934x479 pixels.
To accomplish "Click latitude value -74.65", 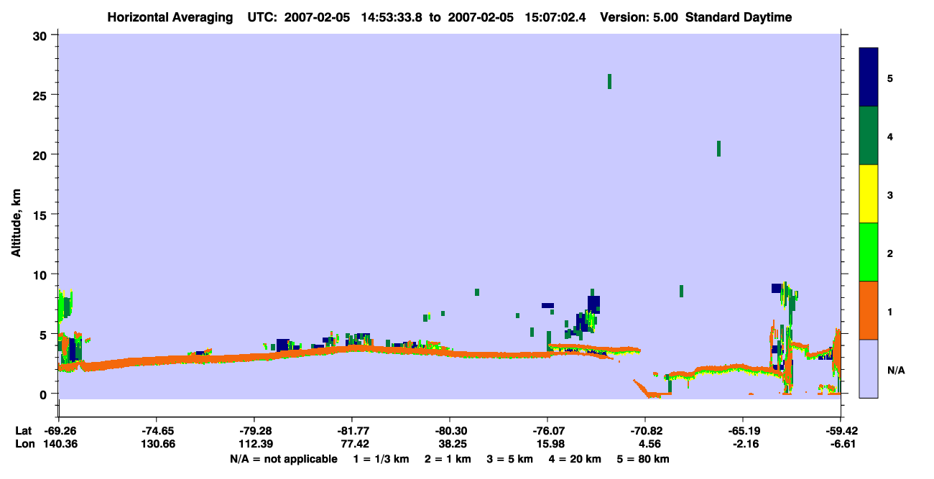I will click(x=157, y=431).
